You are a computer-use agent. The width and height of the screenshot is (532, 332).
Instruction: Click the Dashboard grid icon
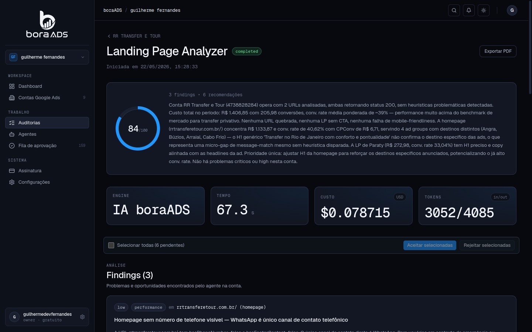click(12, 86)
